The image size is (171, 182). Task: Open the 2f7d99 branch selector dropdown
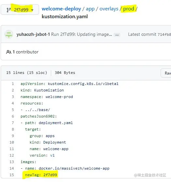[x=20, y=9]
